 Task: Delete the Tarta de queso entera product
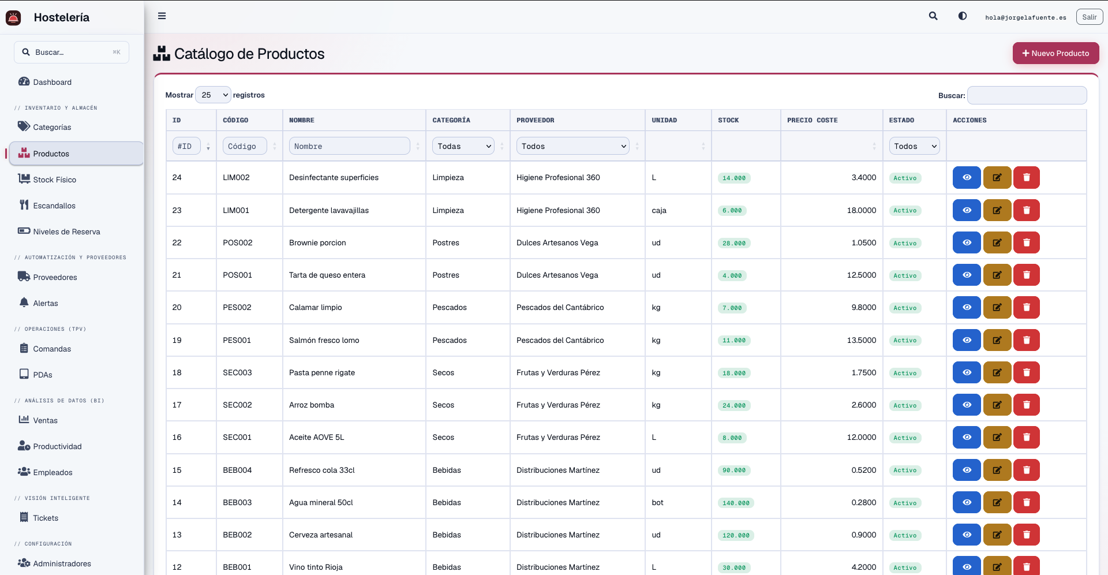[x=1026, y=275]
